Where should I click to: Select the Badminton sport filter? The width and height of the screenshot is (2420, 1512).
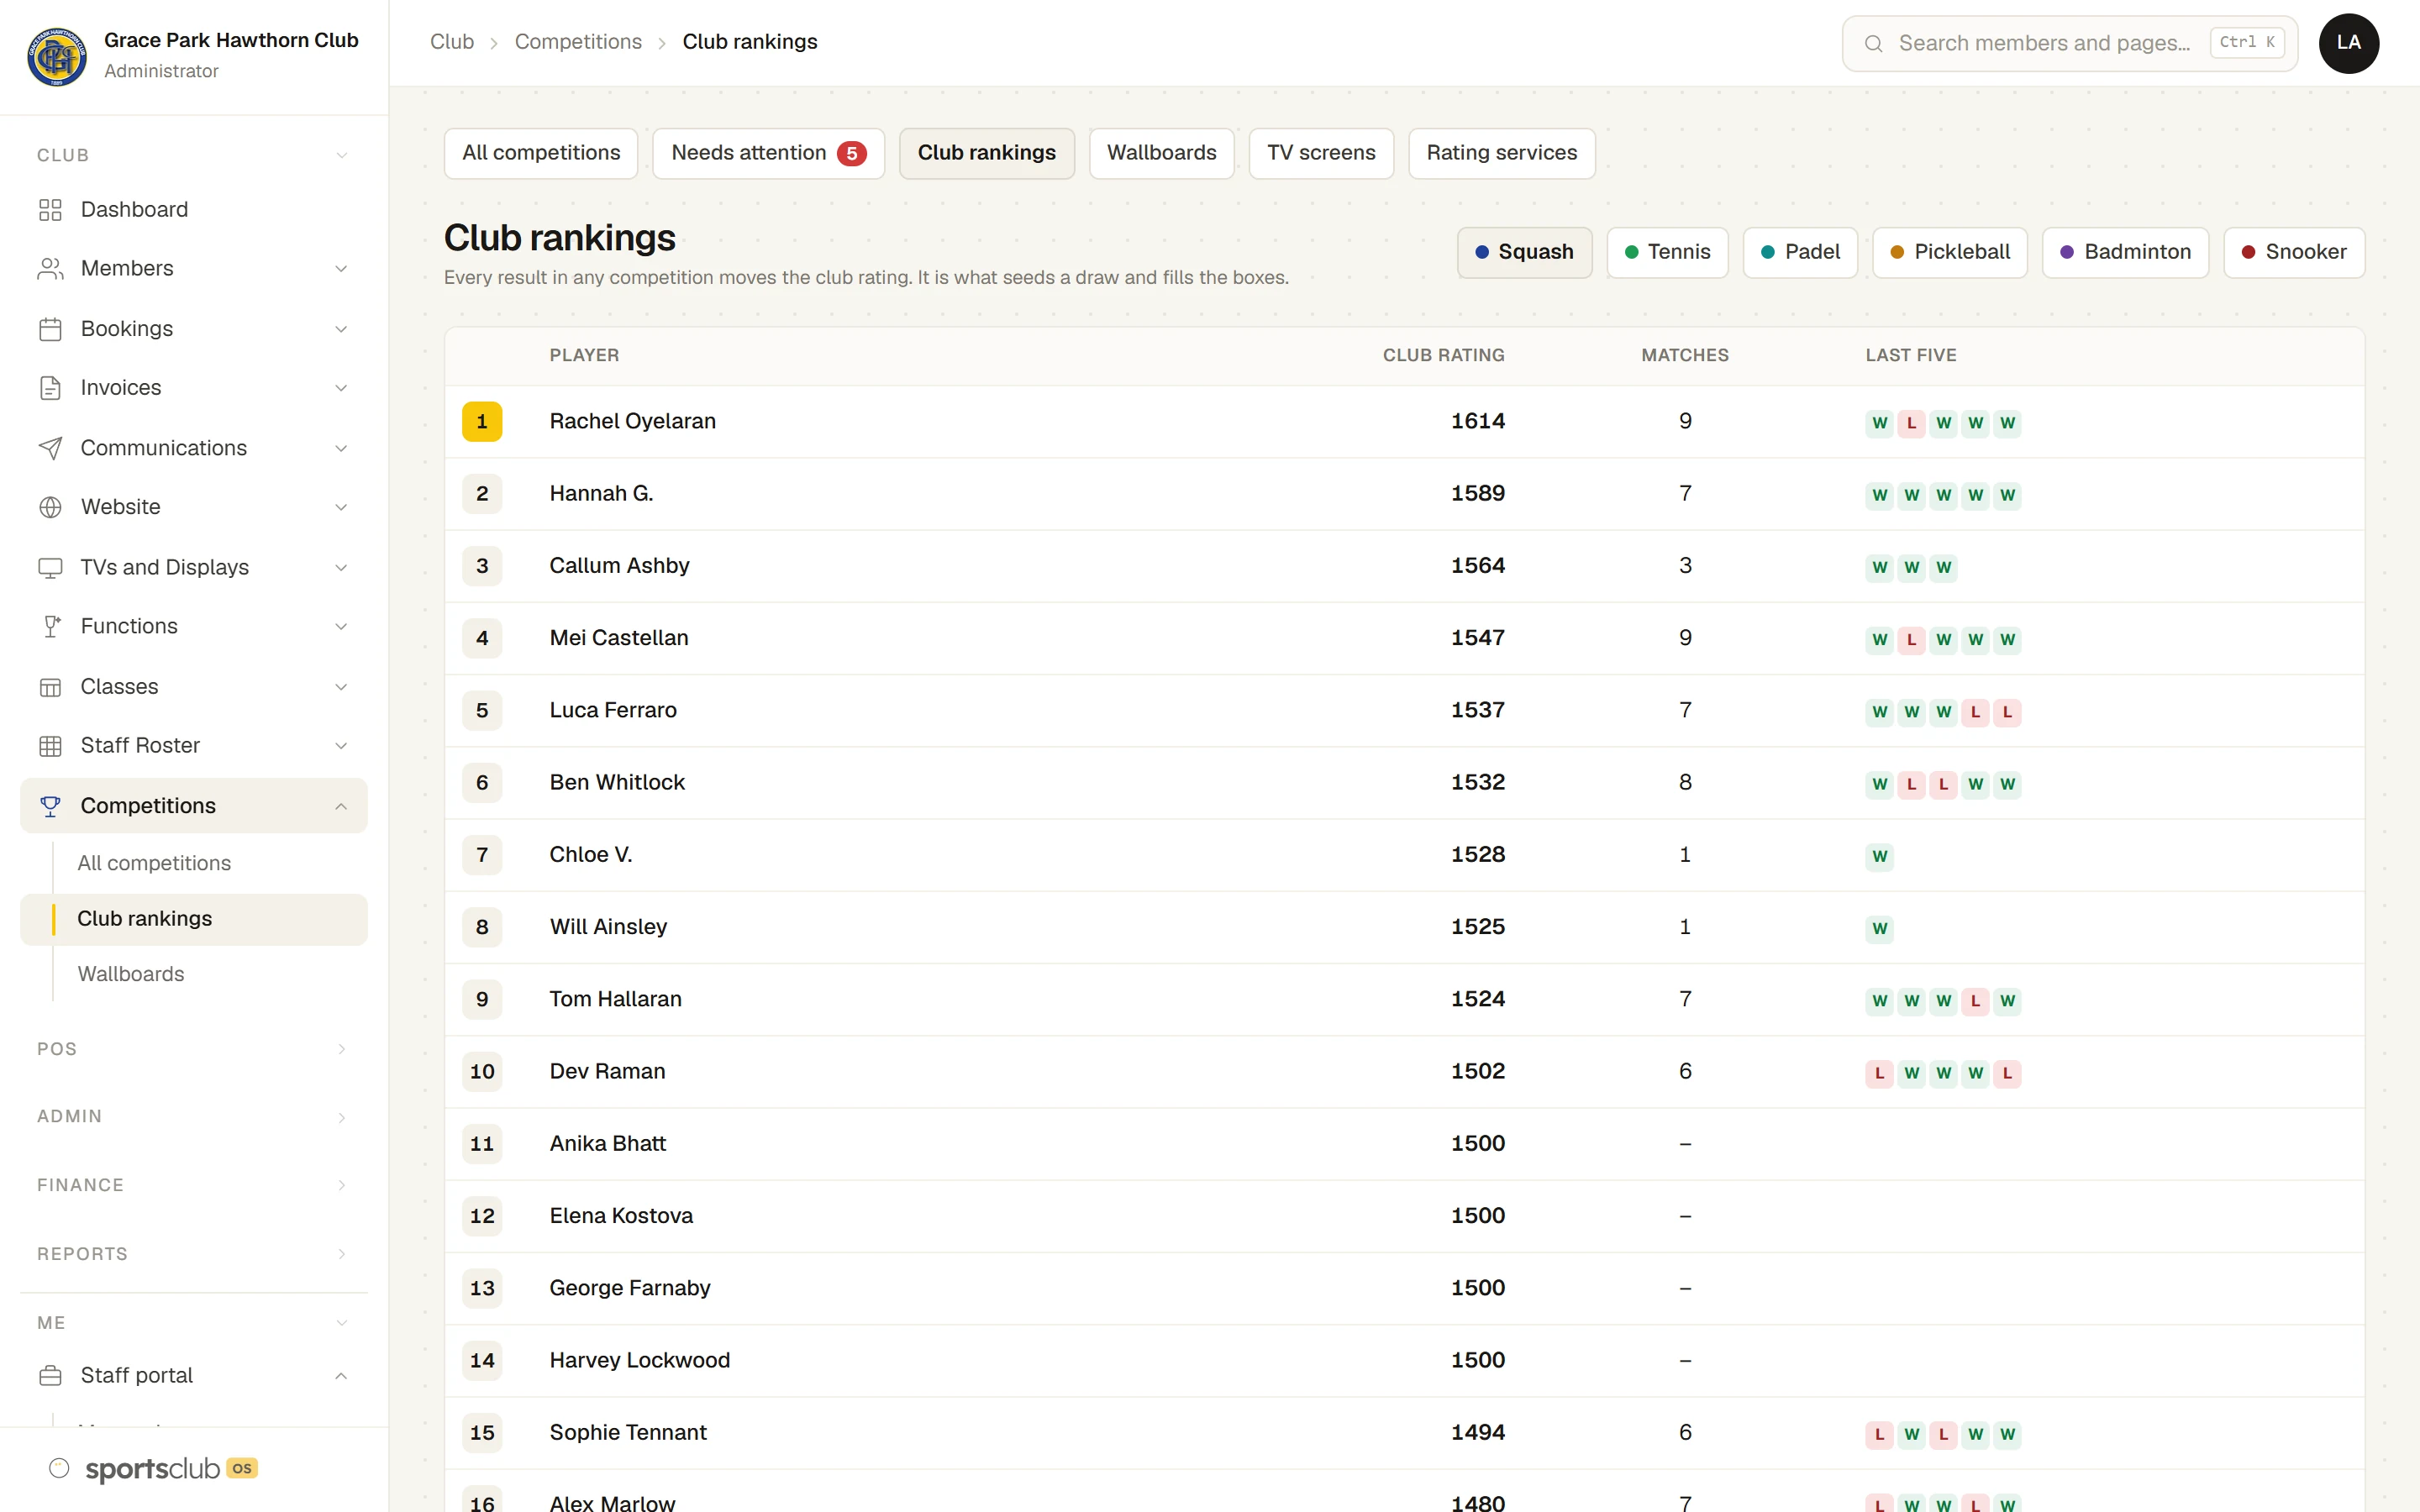(x=2125, y=252)
